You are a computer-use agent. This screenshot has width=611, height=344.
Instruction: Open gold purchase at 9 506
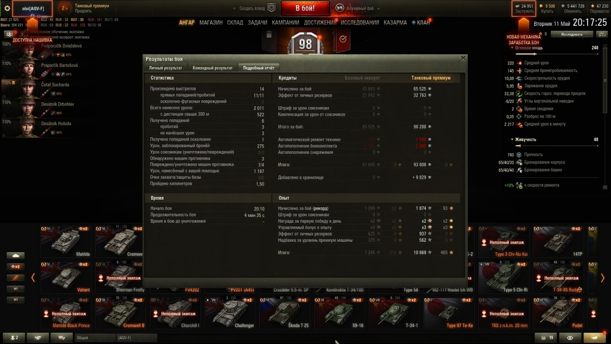[548, 9]
